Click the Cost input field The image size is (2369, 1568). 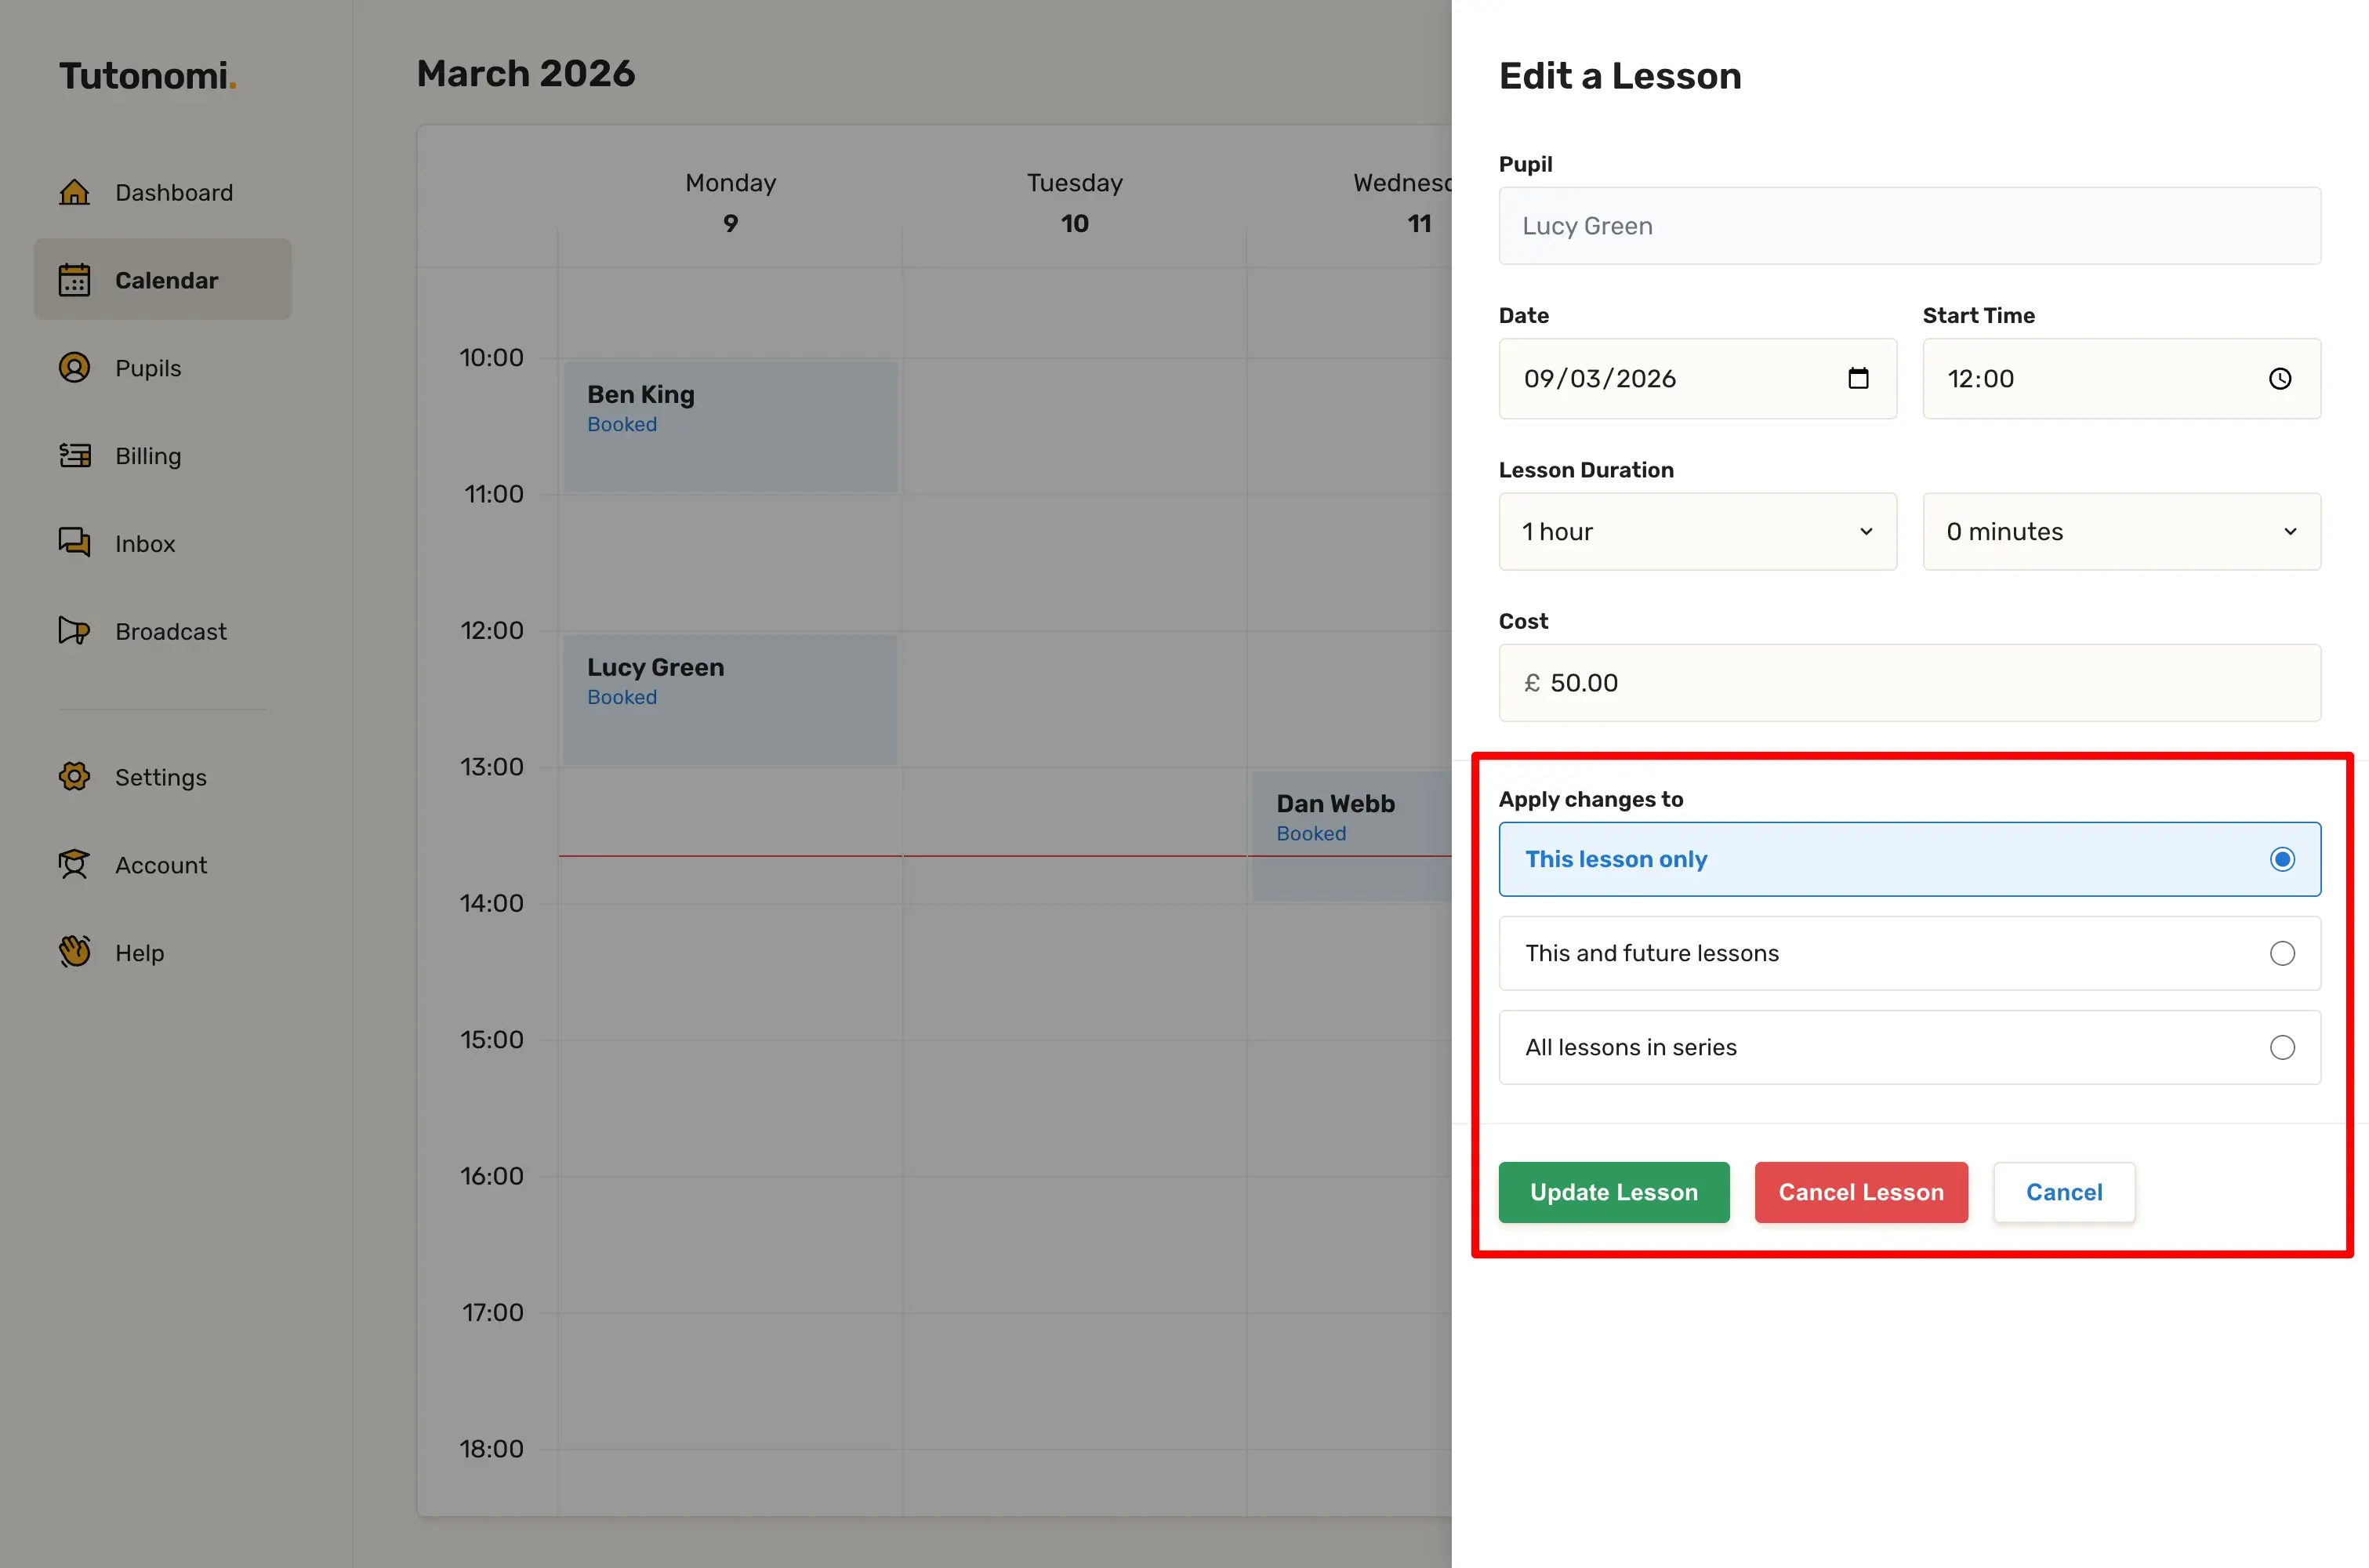pos(1909,683)
